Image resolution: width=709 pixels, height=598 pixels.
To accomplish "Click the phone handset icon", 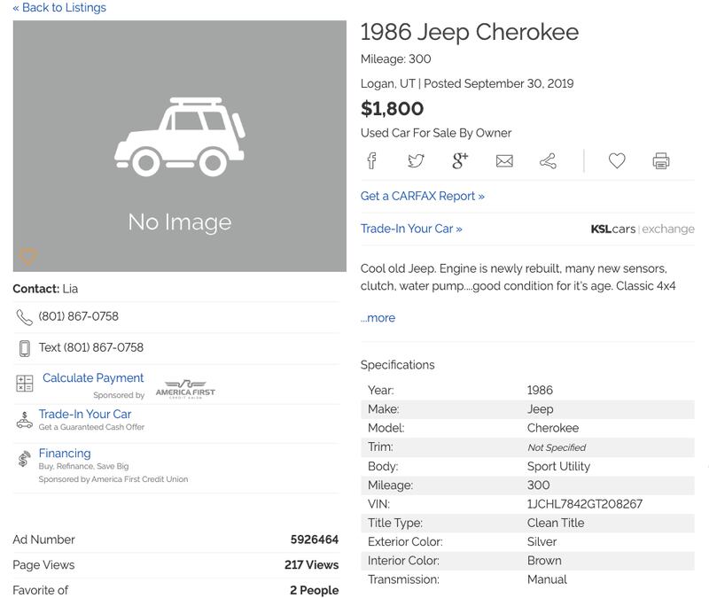I will point(25,317).
